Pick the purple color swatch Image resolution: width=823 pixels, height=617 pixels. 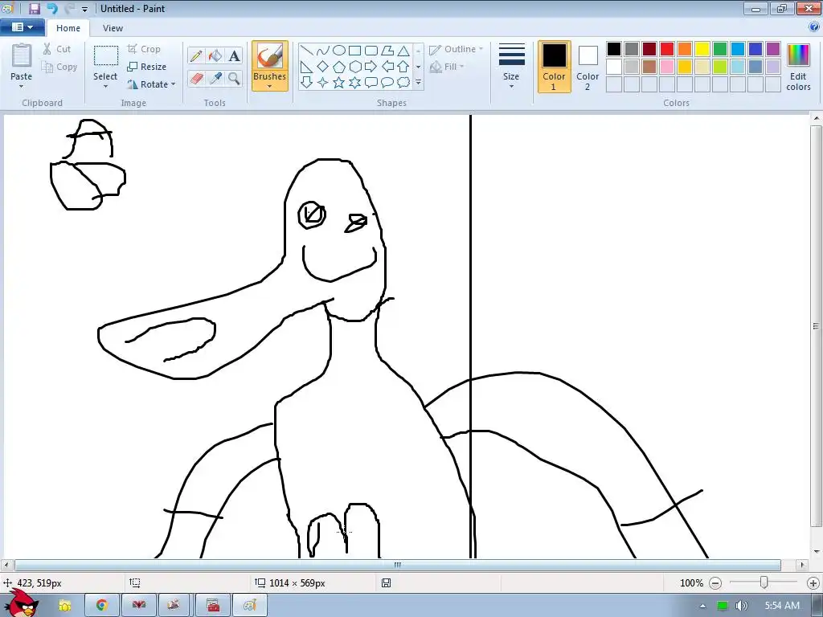click(773, 49)
